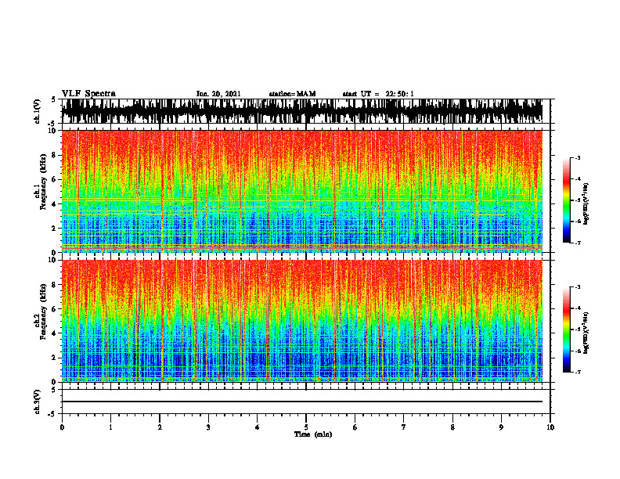Click the ch.1 color scale bar
Image resolution: width=620 pixels, height=479 pixels.
566,200
